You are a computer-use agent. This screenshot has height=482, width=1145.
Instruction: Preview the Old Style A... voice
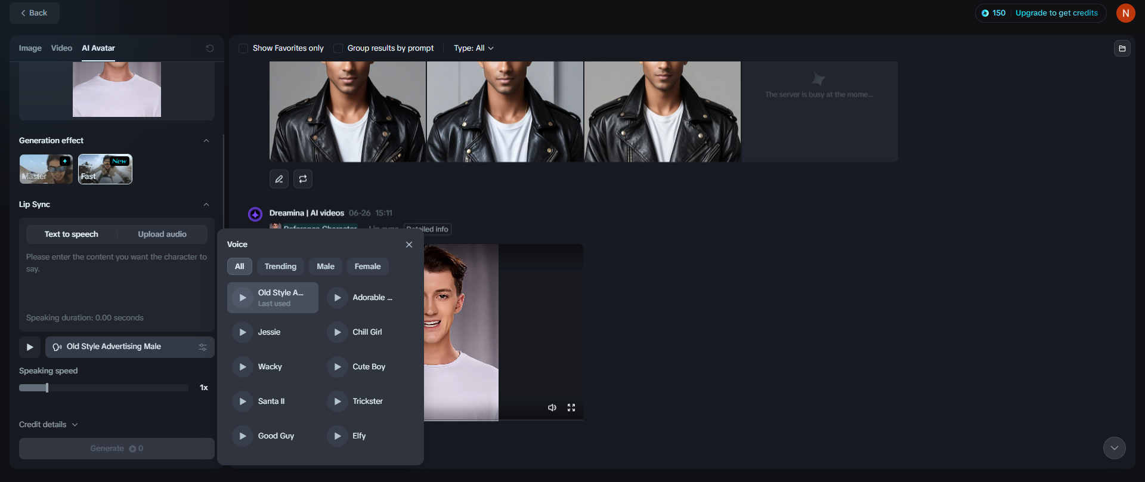click(243, 298)
